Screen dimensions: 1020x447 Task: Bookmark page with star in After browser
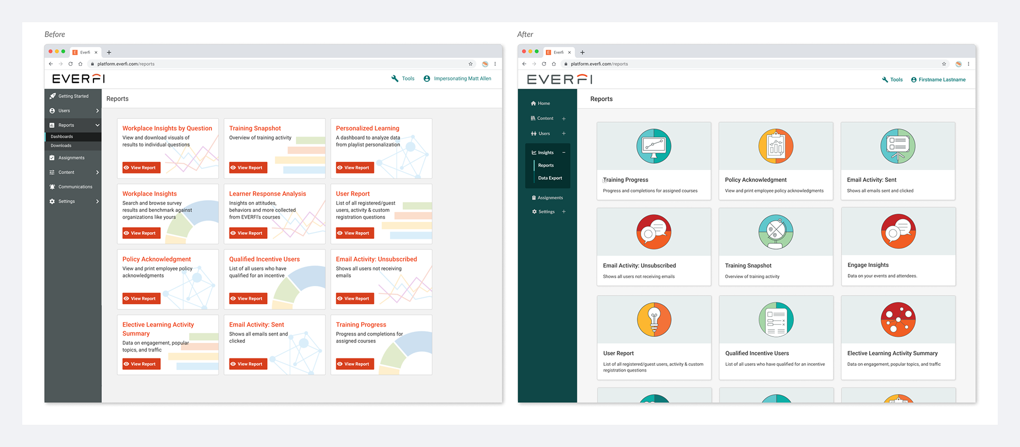pos(944,64)
